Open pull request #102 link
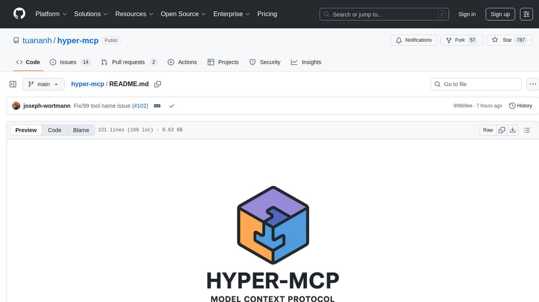Viewport: 539px width, 302px height. (140, 106)
